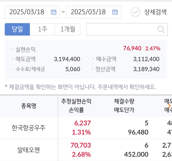Click realized profit rate 2.47%

pos(153,48)
